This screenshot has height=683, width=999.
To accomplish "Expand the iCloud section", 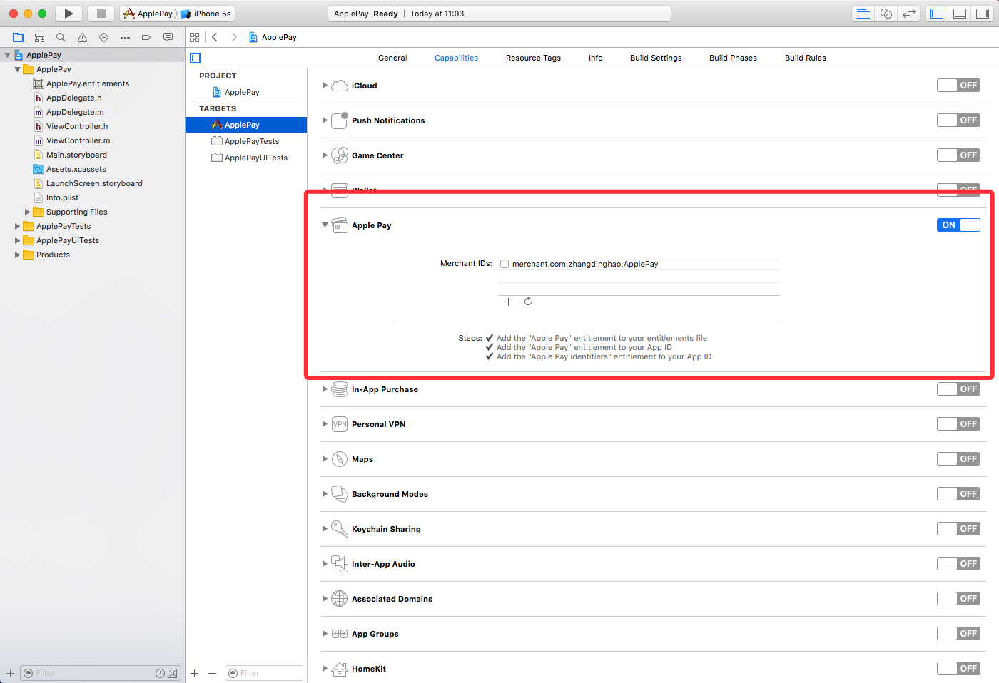I will pos(325,86).
